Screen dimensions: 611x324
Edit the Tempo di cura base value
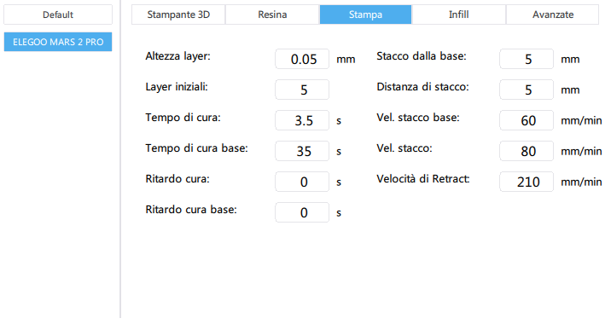pyautogui.click(x=302, y=151)
